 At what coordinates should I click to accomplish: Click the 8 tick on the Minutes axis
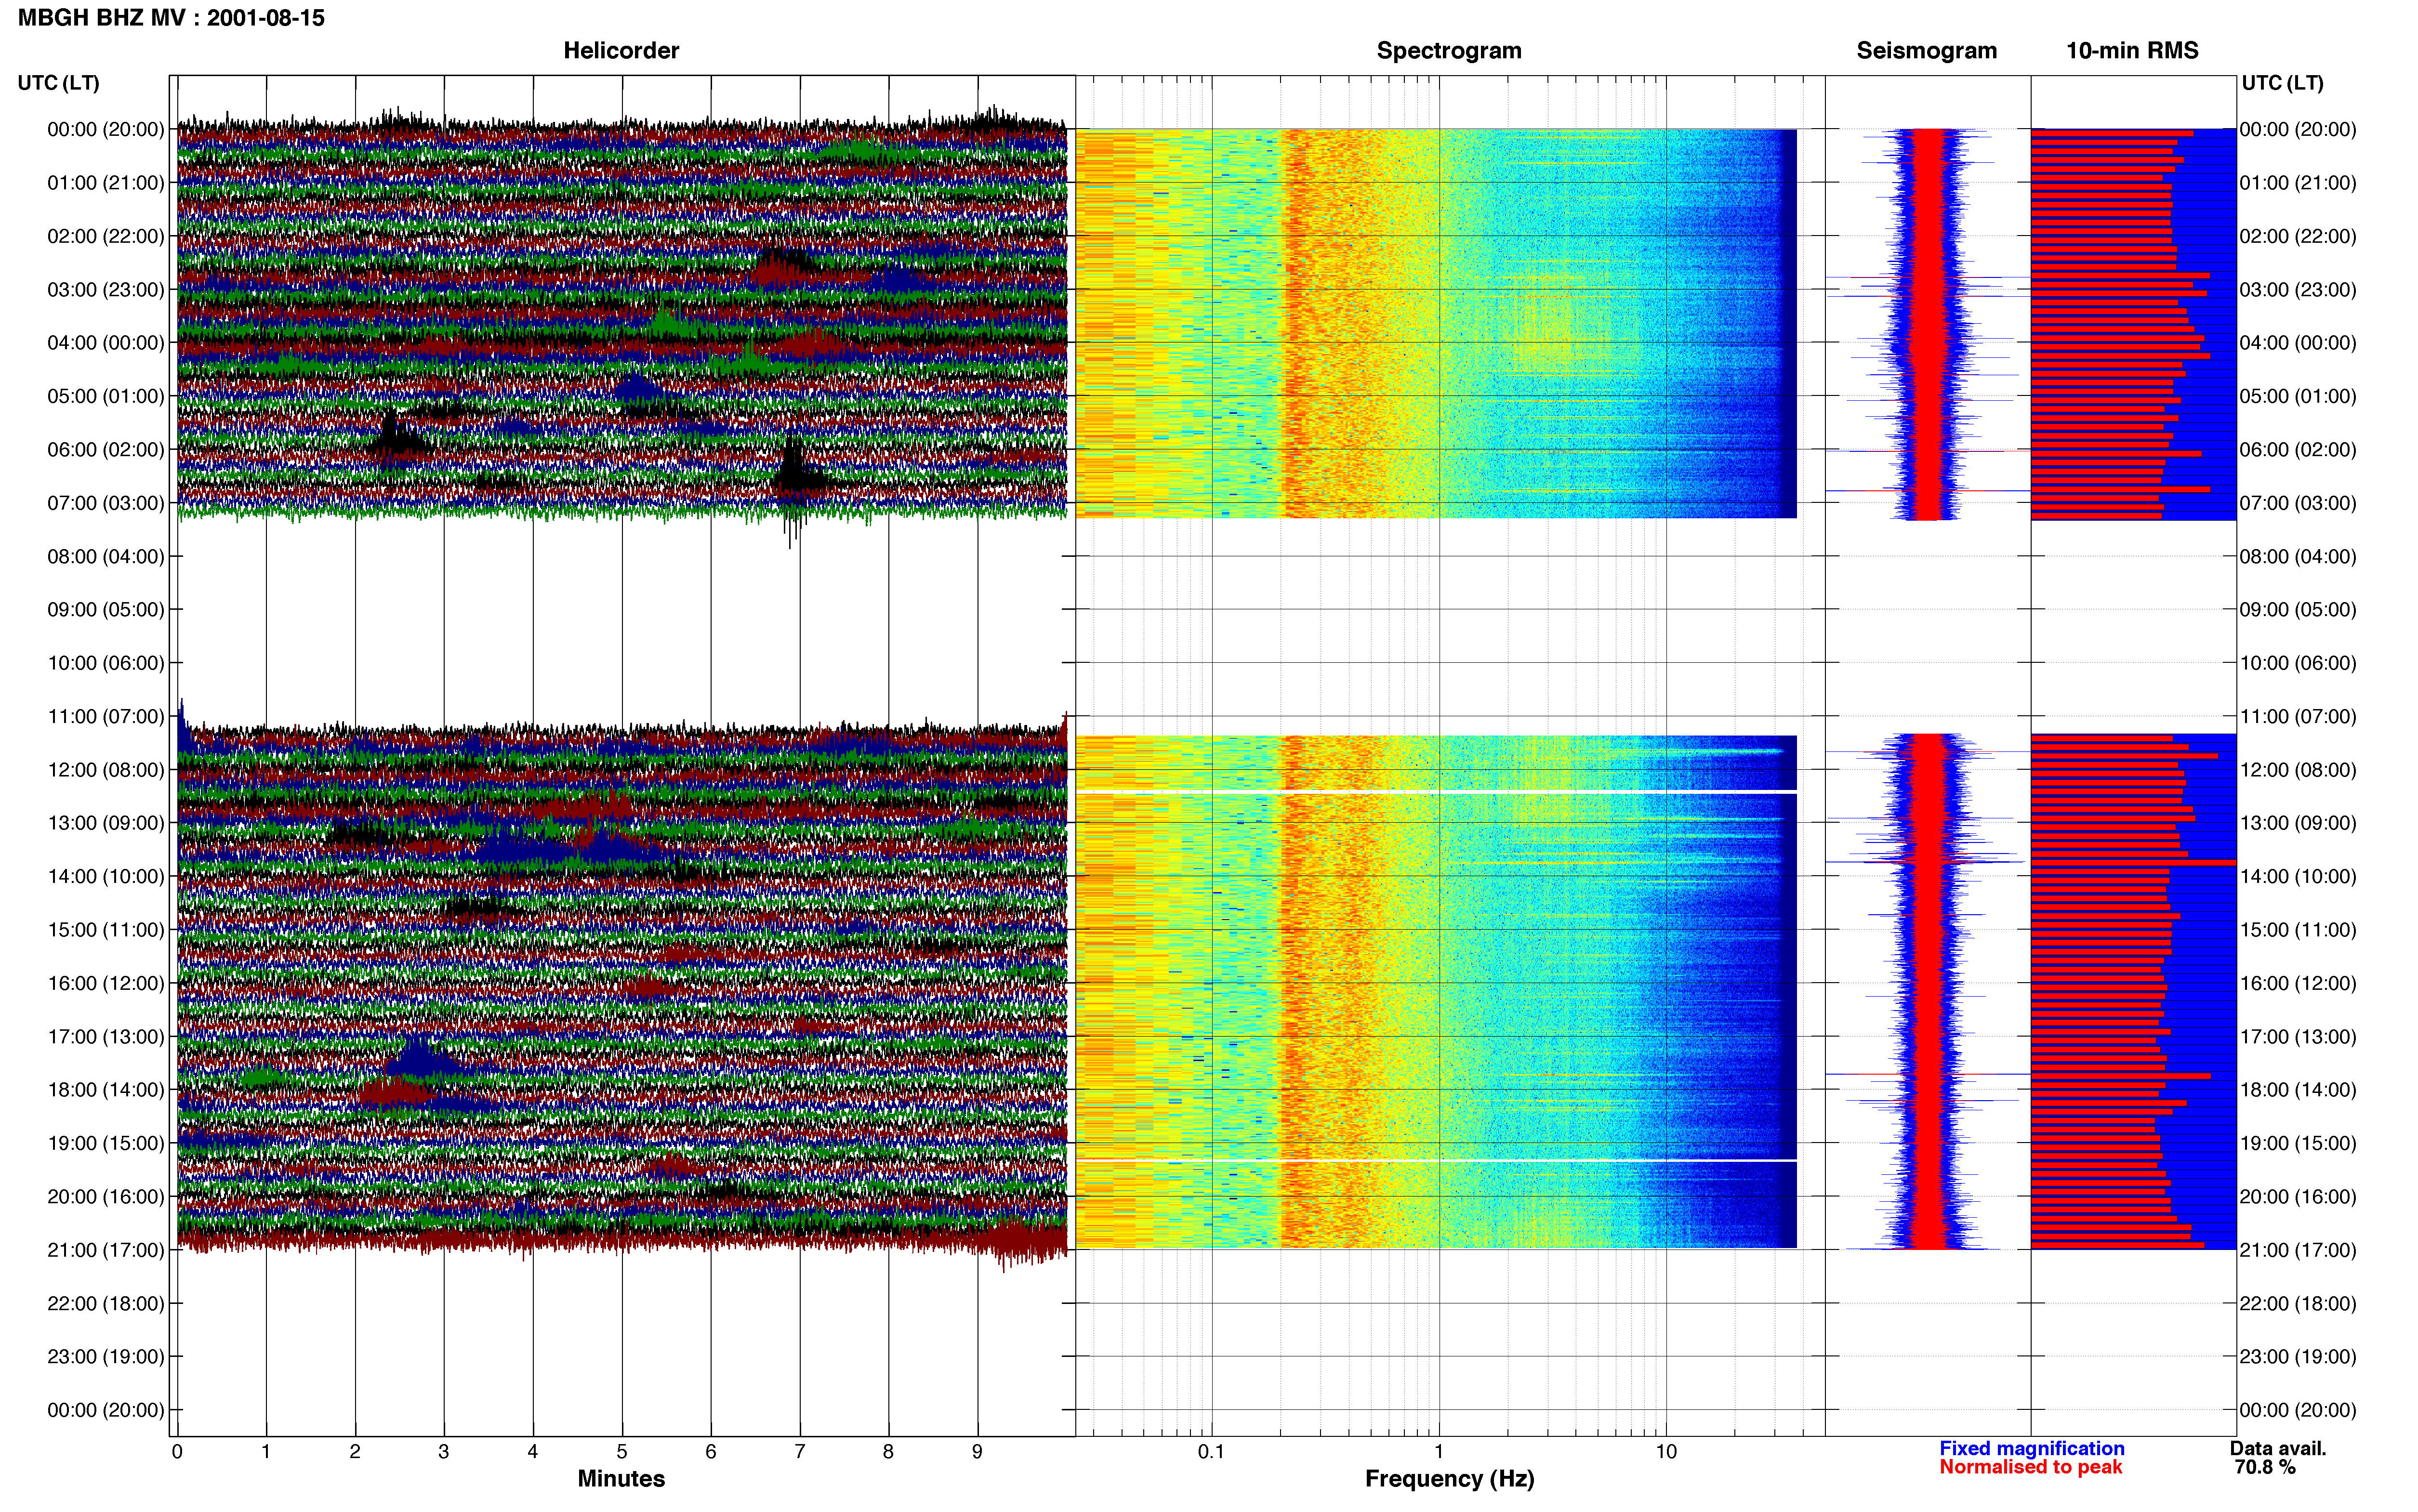888,1451
